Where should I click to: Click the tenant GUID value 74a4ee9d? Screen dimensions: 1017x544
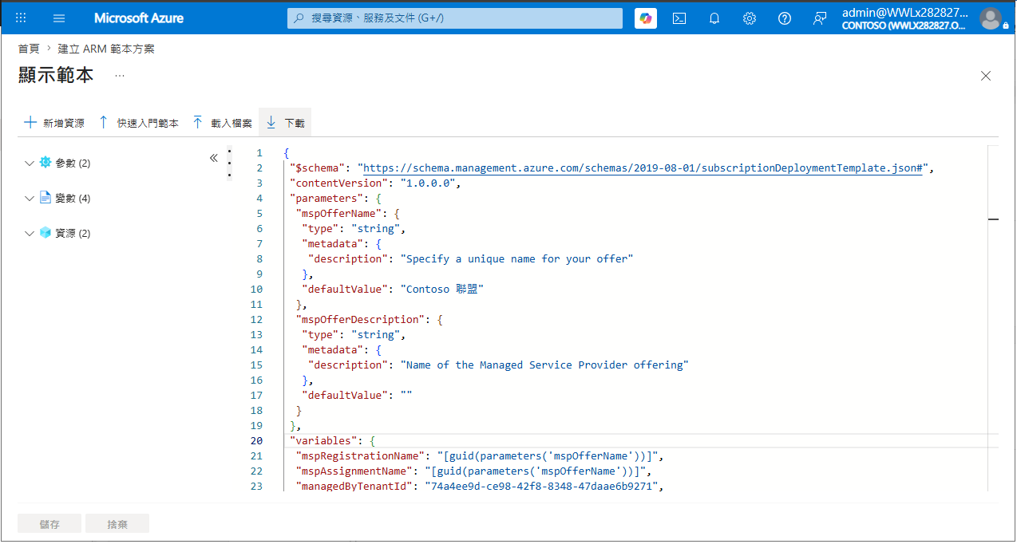click(x=541, y=487)
